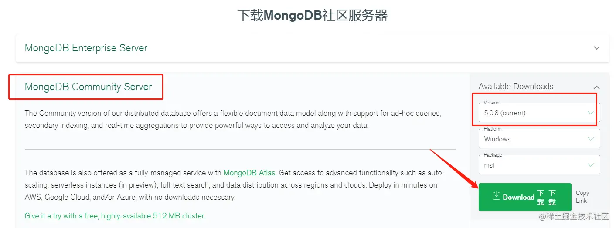Click the red arrow annotation pointing at Download

tap(453, 168)
